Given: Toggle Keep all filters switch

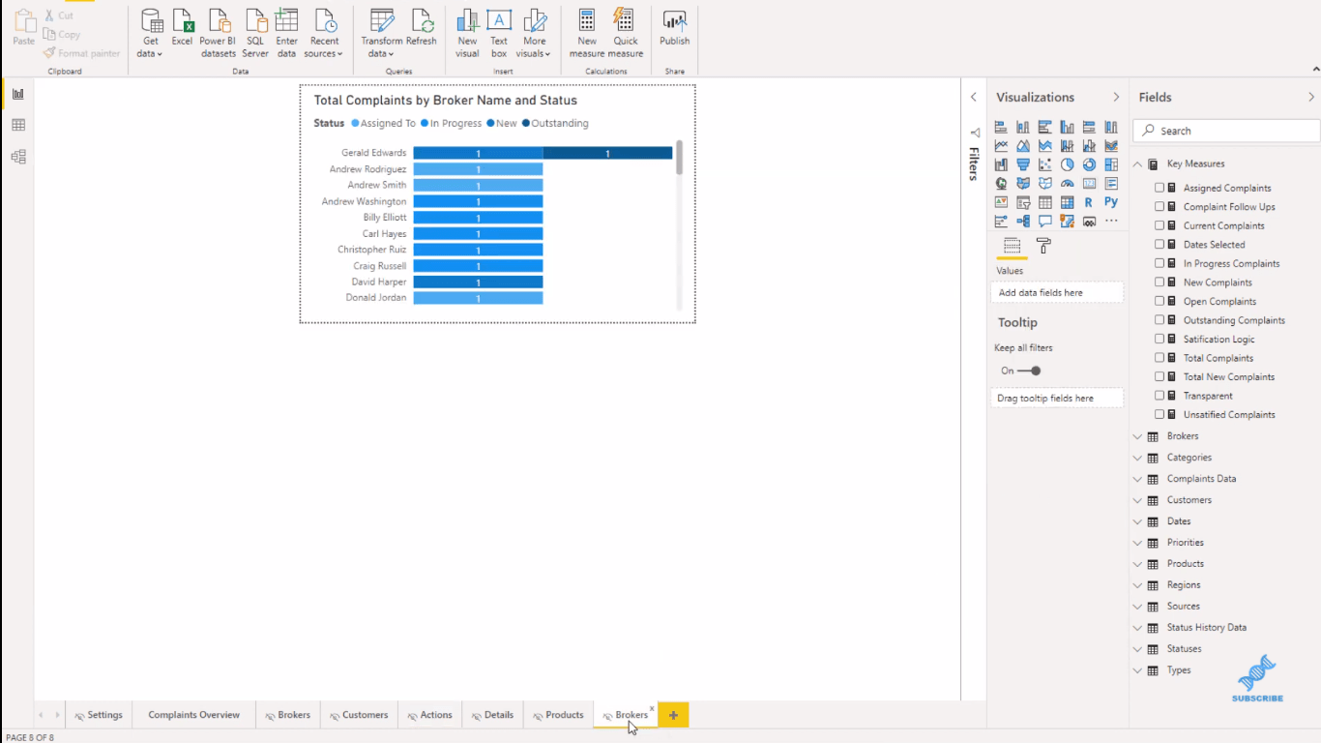Looking at the screenshot, I should (1030, 371).
